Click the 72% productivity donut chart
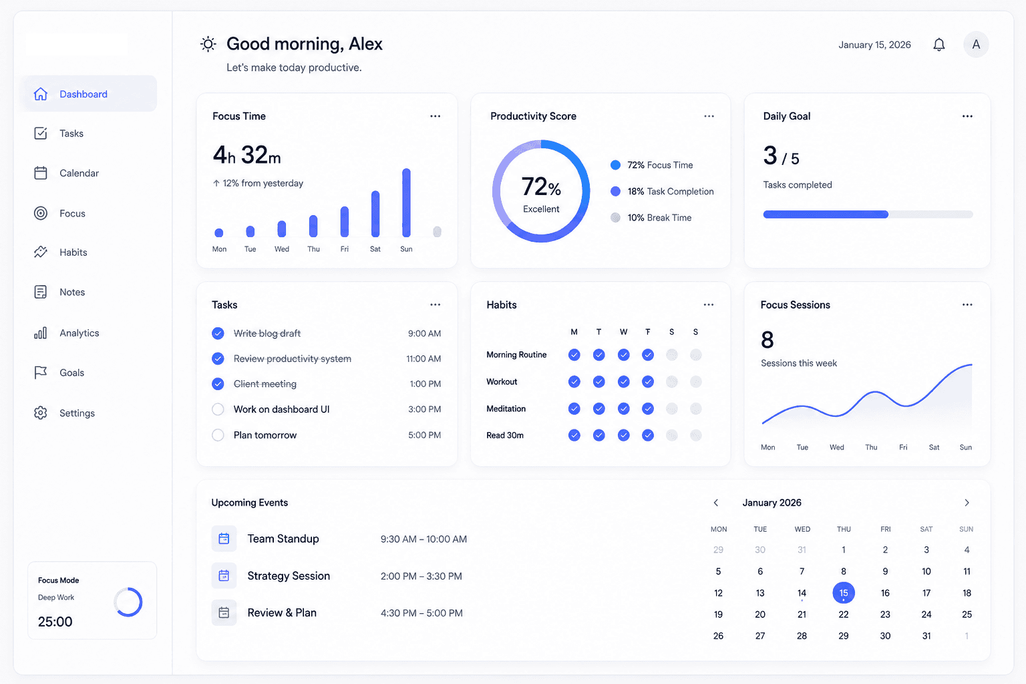 tap(541, 191)
